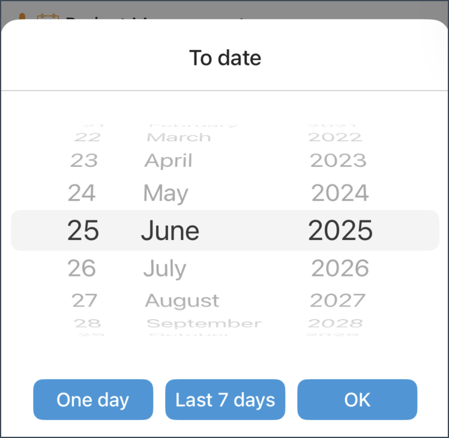The image size is (449, 438).
Task: Click the One day button
Action: (x=93, y=400)
